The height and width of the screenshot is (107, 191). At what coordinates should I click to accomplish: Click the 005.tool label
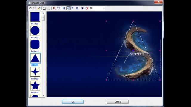pos(35,79)
